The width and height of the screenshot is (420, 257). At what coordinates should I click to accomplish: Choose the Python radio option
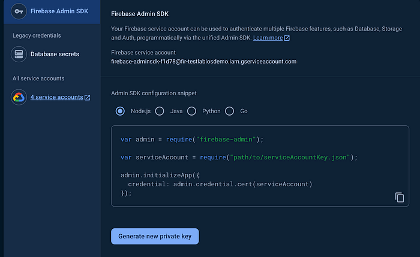tap(192, 111)
